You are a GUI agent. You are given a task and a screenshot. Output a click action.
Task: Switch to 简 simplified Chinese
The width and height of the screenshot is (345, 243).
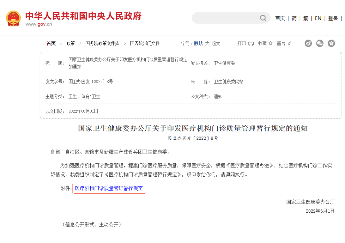pos(294,18)
